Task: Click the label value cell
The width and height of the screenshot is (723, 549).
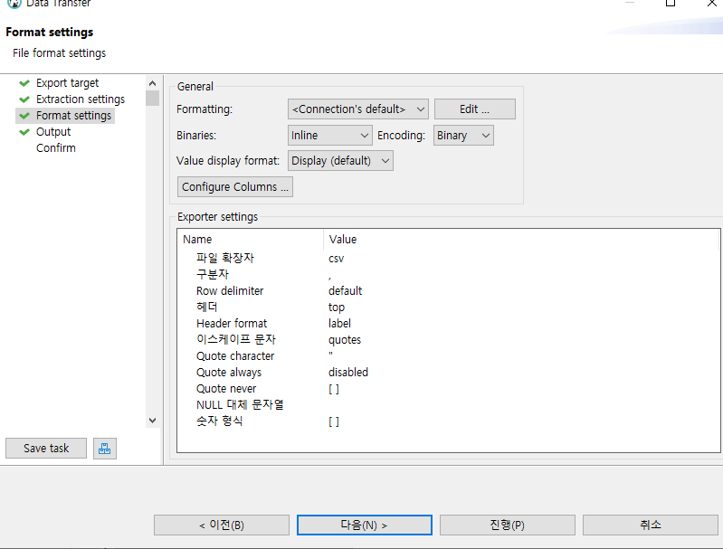Action: click(340, 324)
